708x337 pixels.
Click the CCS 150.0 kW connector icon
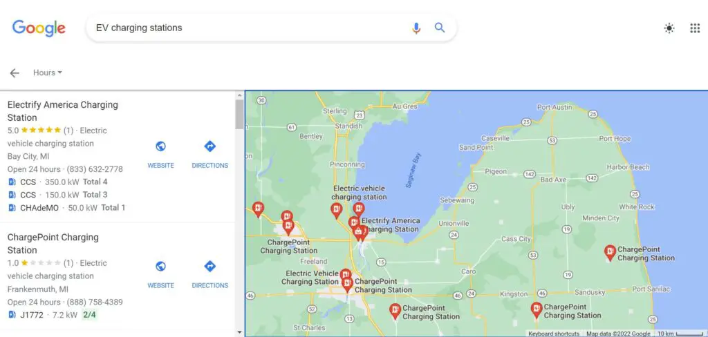pos(12,195)
